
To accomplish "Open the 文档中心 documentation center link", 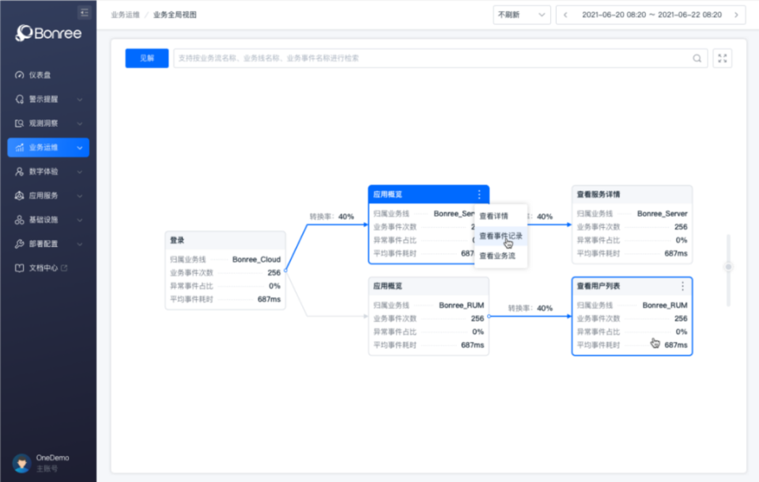I will click(43, 268).
